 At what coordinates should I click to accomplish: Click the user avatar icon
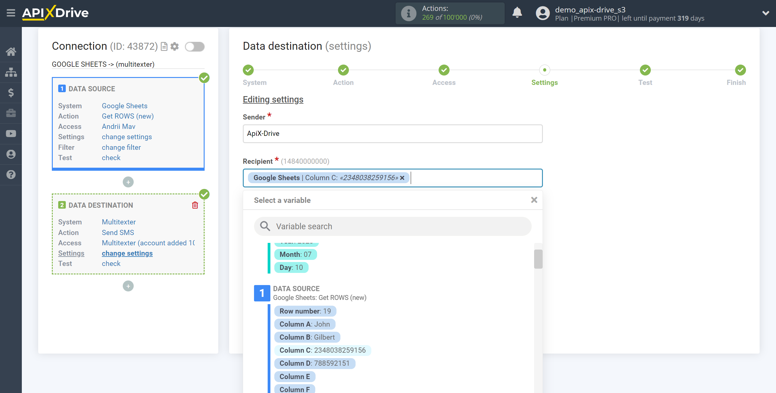coord(543,13)
